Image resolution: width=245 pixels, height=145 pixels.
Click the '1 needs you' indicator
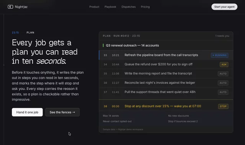(x=222, y=36)
